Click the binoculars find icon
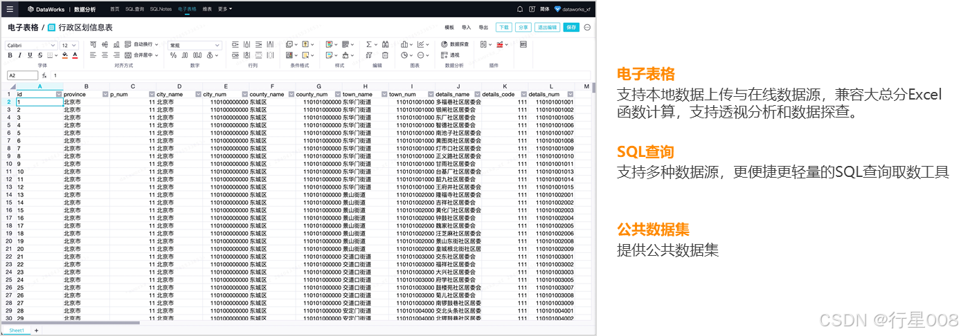The image size is (961, 336). pyautogui.click(x=386, y=44)
